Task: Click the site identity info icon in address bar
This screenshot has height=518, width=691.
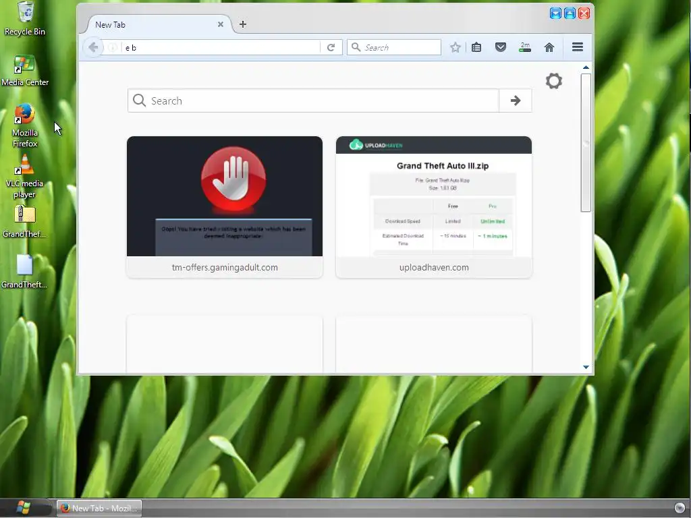Action: [113, 47]
